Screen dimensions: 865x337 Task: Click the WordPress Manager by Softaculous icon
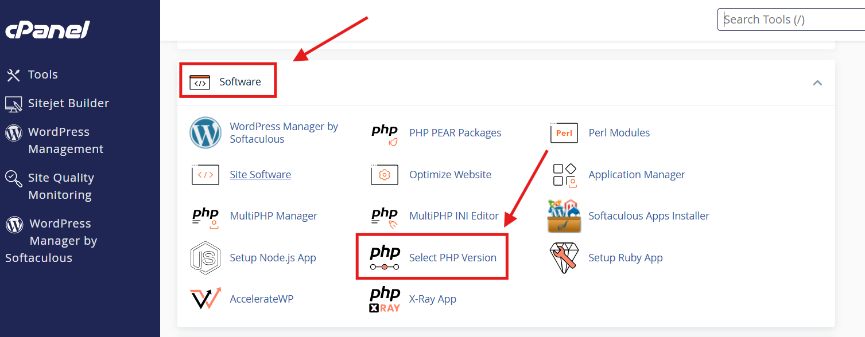pos(205,133)
